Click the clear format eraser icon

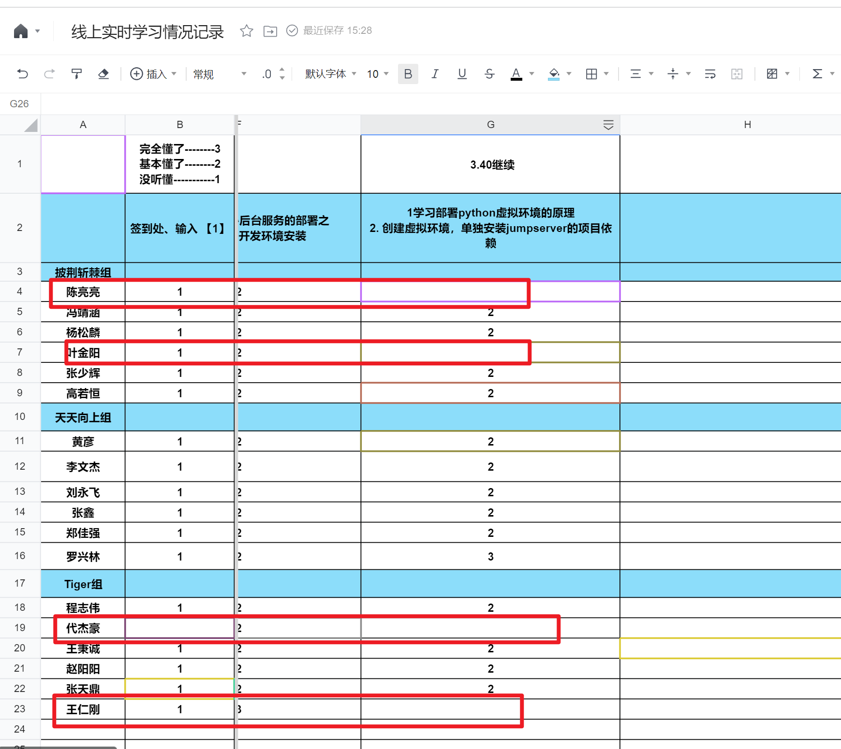point(103,74)
